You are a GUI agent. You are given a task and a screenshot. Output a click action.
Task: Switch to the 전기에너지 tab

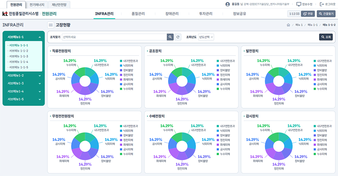(37, 5)
